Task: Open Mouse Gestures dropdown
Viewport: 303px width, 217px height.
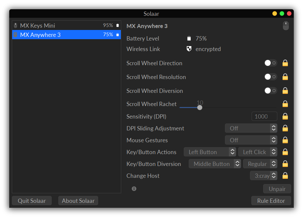Action: point(251,140)
